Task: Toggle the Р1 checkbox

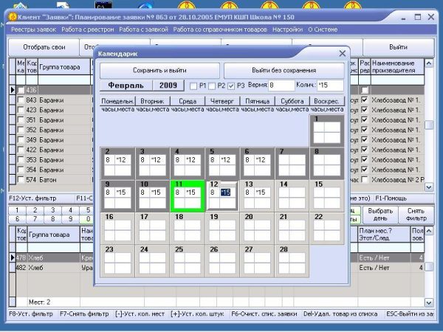Action: pos(193,86)
